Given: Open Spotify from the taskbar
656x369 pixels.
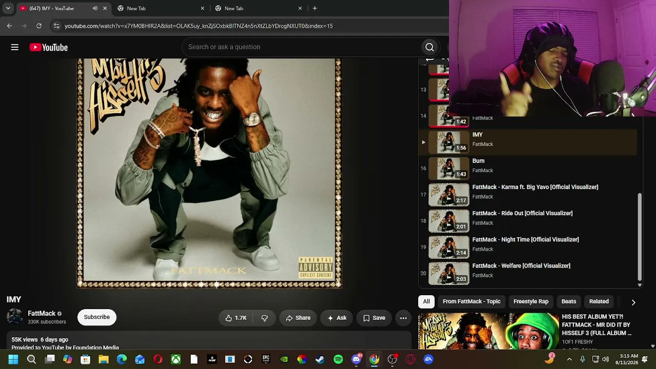Looking at the screenshot, I should pyautogui.click(x=338, y=359).
